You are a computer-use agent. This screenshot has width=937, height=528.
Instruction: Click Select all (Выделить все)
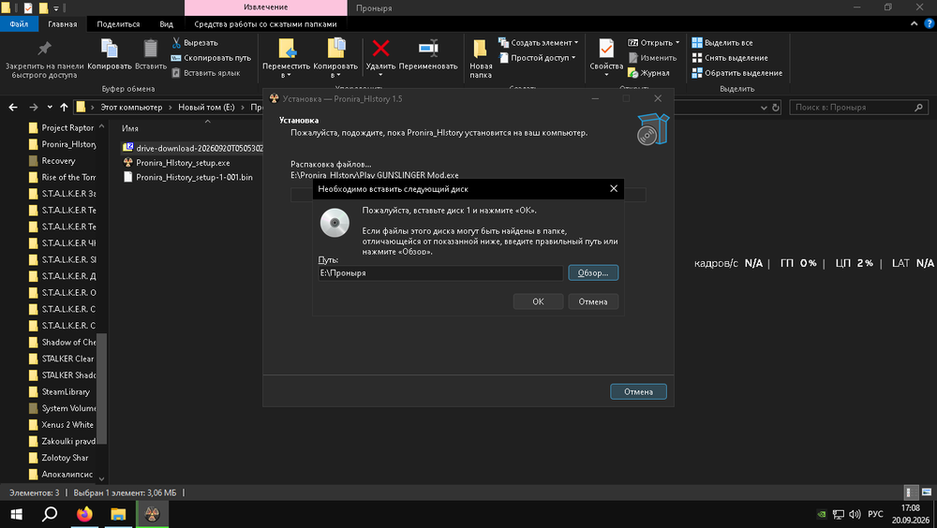[721, 42]
